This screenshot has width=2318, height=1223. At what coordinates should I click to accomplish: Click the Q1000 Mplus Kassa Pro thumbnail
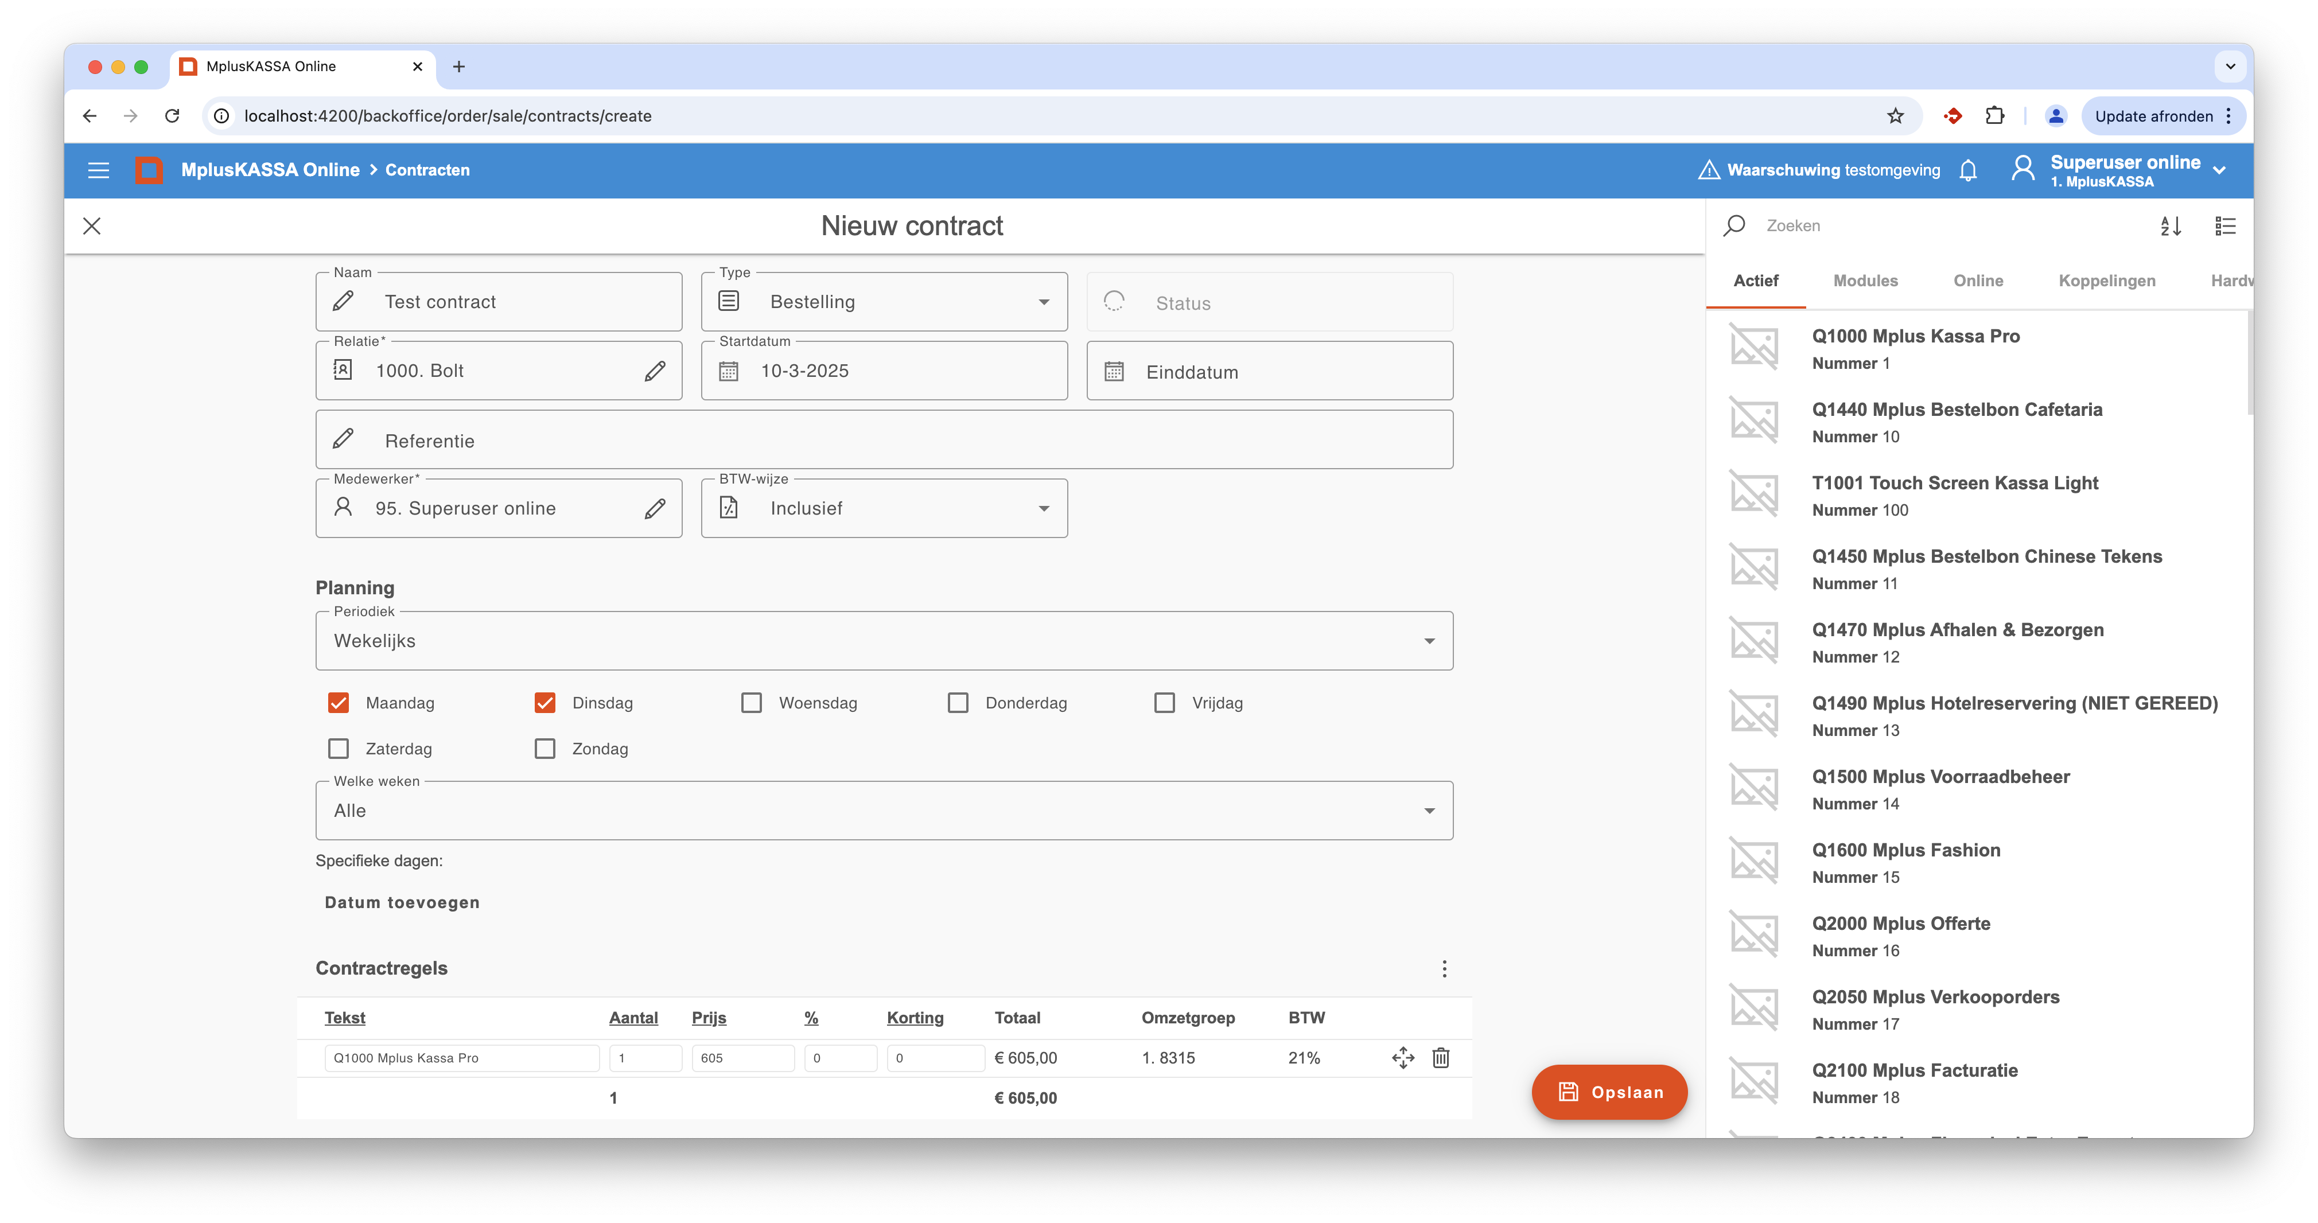(x=1754, y=348)
